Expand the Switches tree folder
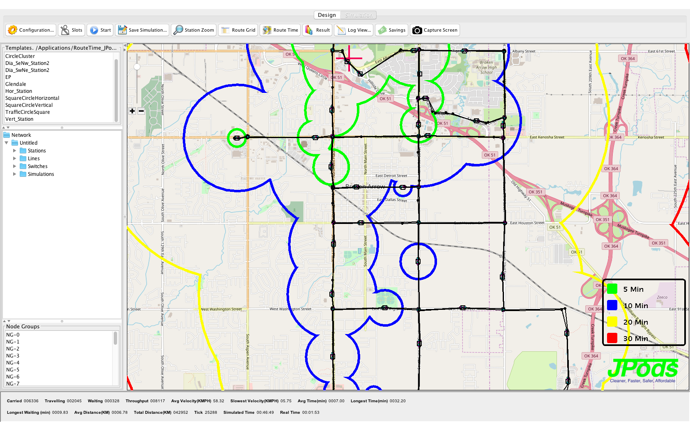The image size is (690, 422). [15, 166]
